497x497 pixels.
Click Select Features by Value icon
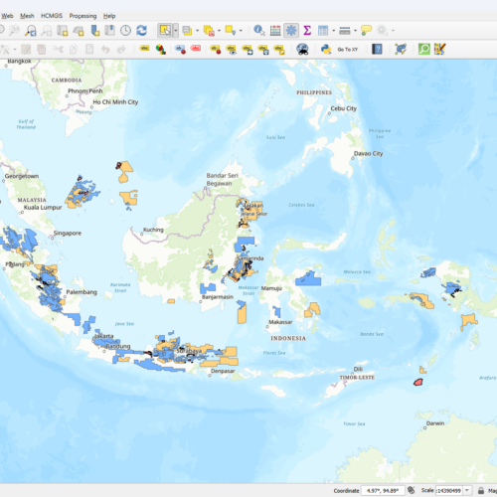tap(187, 31)
